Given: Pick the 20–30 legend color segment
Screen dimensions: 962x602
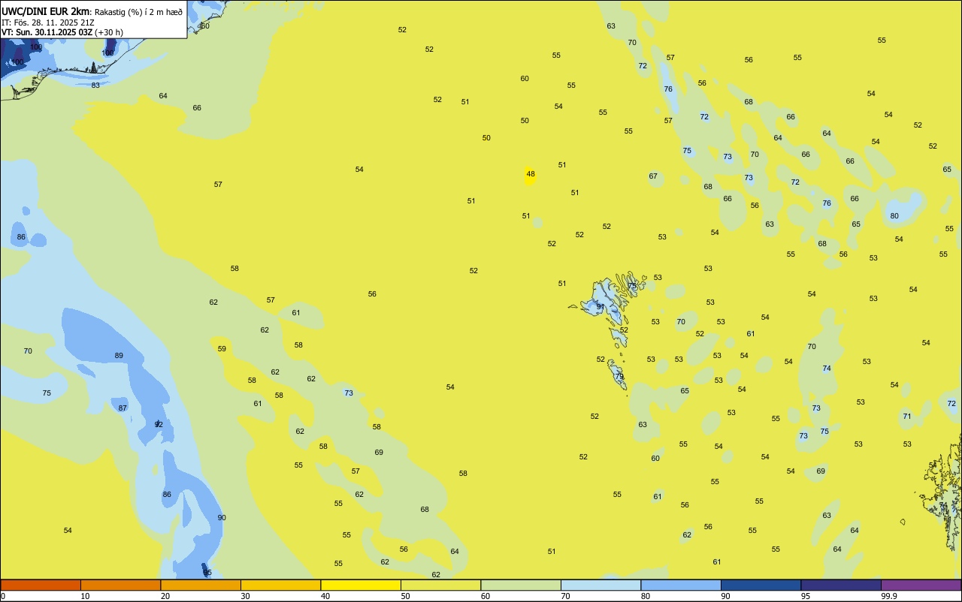Looking at the screenshot, I should point(201,585).
